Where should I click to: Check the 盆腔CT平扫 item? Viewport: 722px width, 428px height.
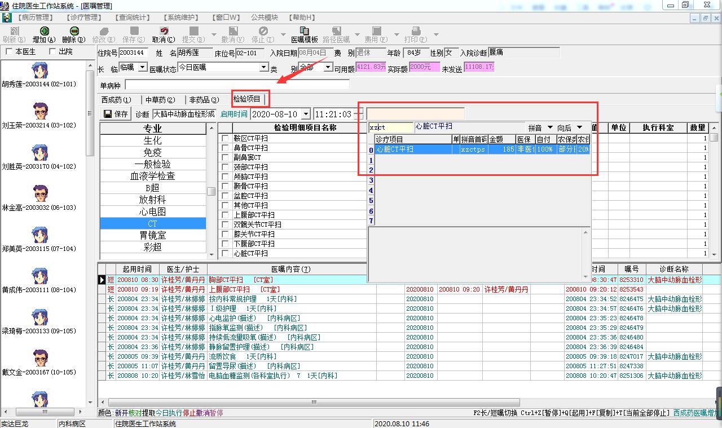(225, 196)
